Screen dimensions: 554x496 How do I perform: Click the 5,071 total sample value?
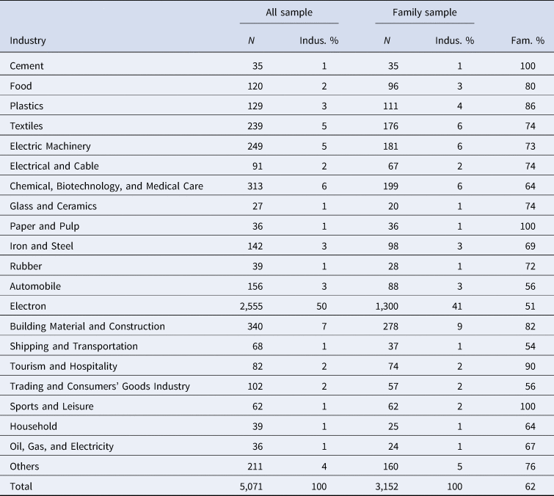pos(251,486)
